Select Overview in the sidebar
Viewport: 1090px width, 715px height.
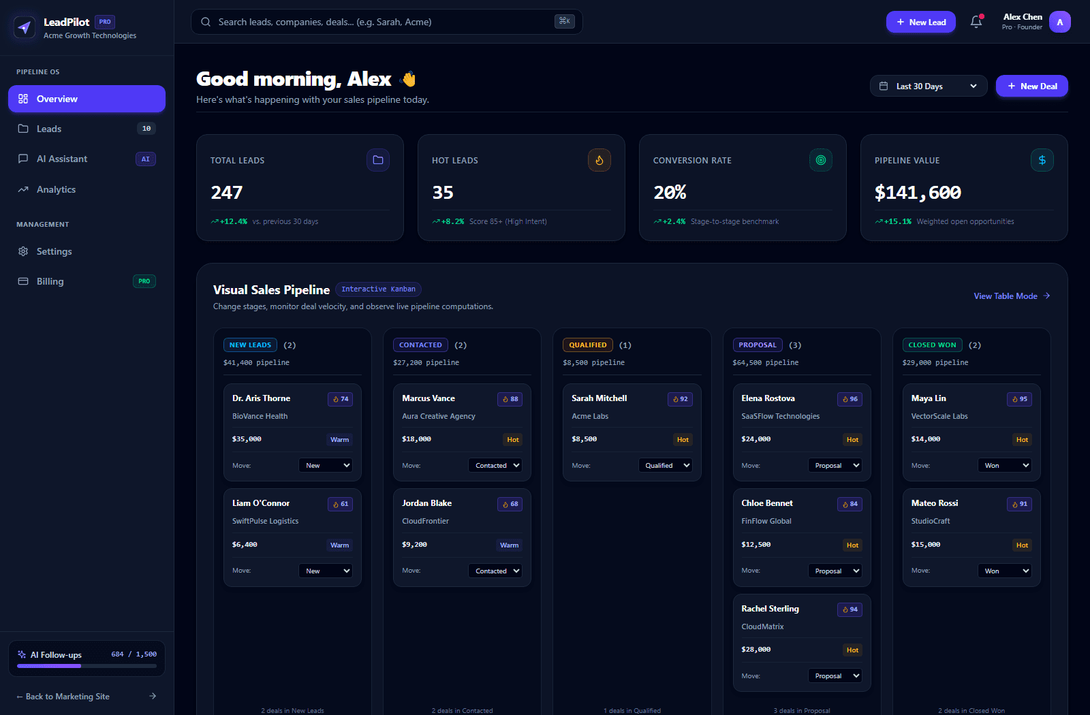click(x=87, y=99)
